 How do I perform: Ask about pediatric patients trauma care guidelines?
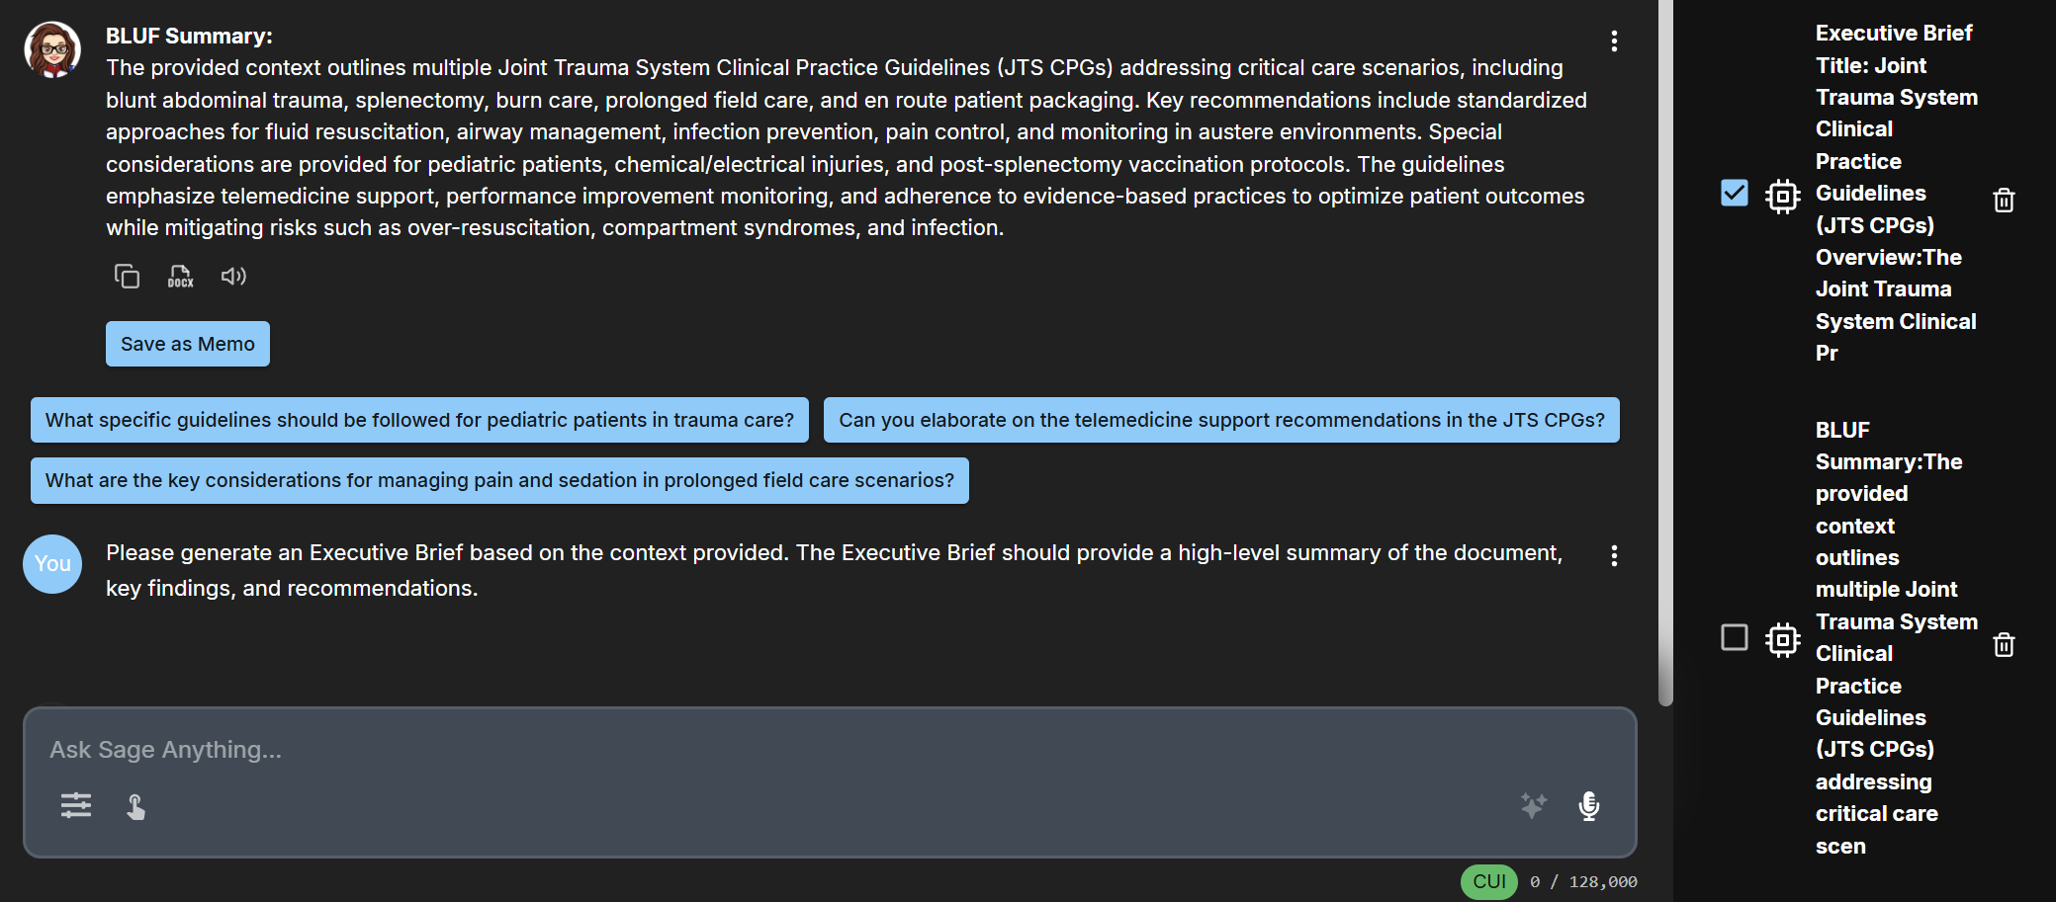click(x=419, y=420)
